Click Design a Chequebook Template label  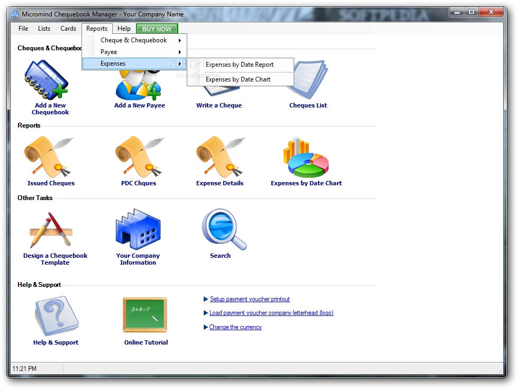(x=55, y=259)
